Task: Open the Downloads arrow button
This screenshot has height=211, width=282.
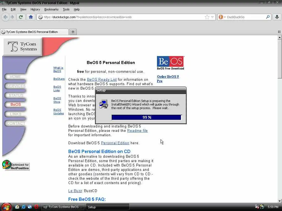Action: [277, 17]
